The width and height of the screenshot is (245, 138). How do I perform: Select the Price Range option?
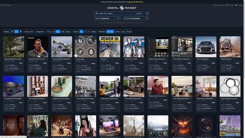pyautogui.click(x=68, y=31)
